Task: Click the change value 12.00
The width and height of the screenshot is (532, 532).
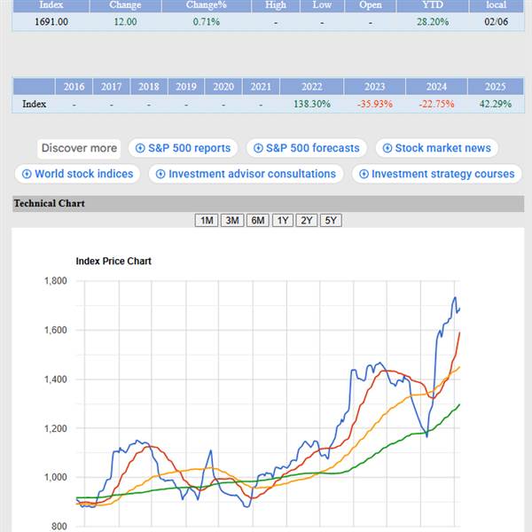Action: click(125, 22)
